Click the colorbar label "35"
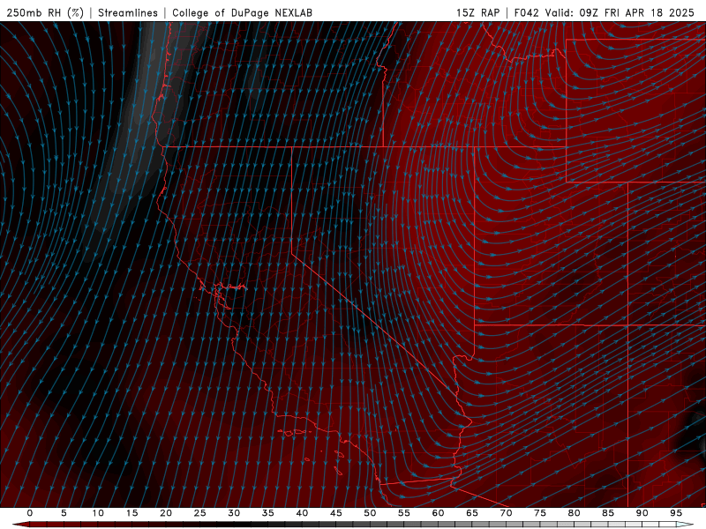This screenshot has height=529, width=706. tap(268, 513)
